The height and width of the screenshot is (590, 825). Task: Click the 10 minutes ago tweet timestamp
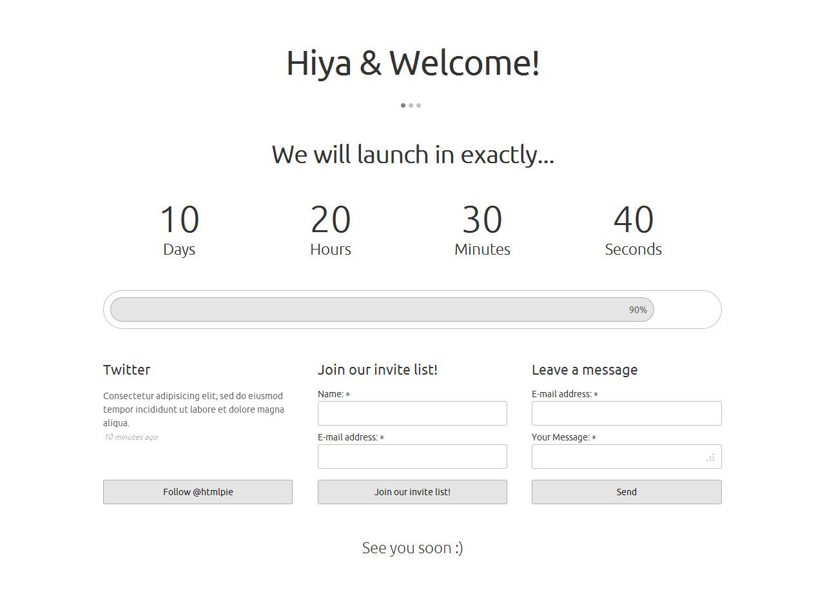(130, 437)
